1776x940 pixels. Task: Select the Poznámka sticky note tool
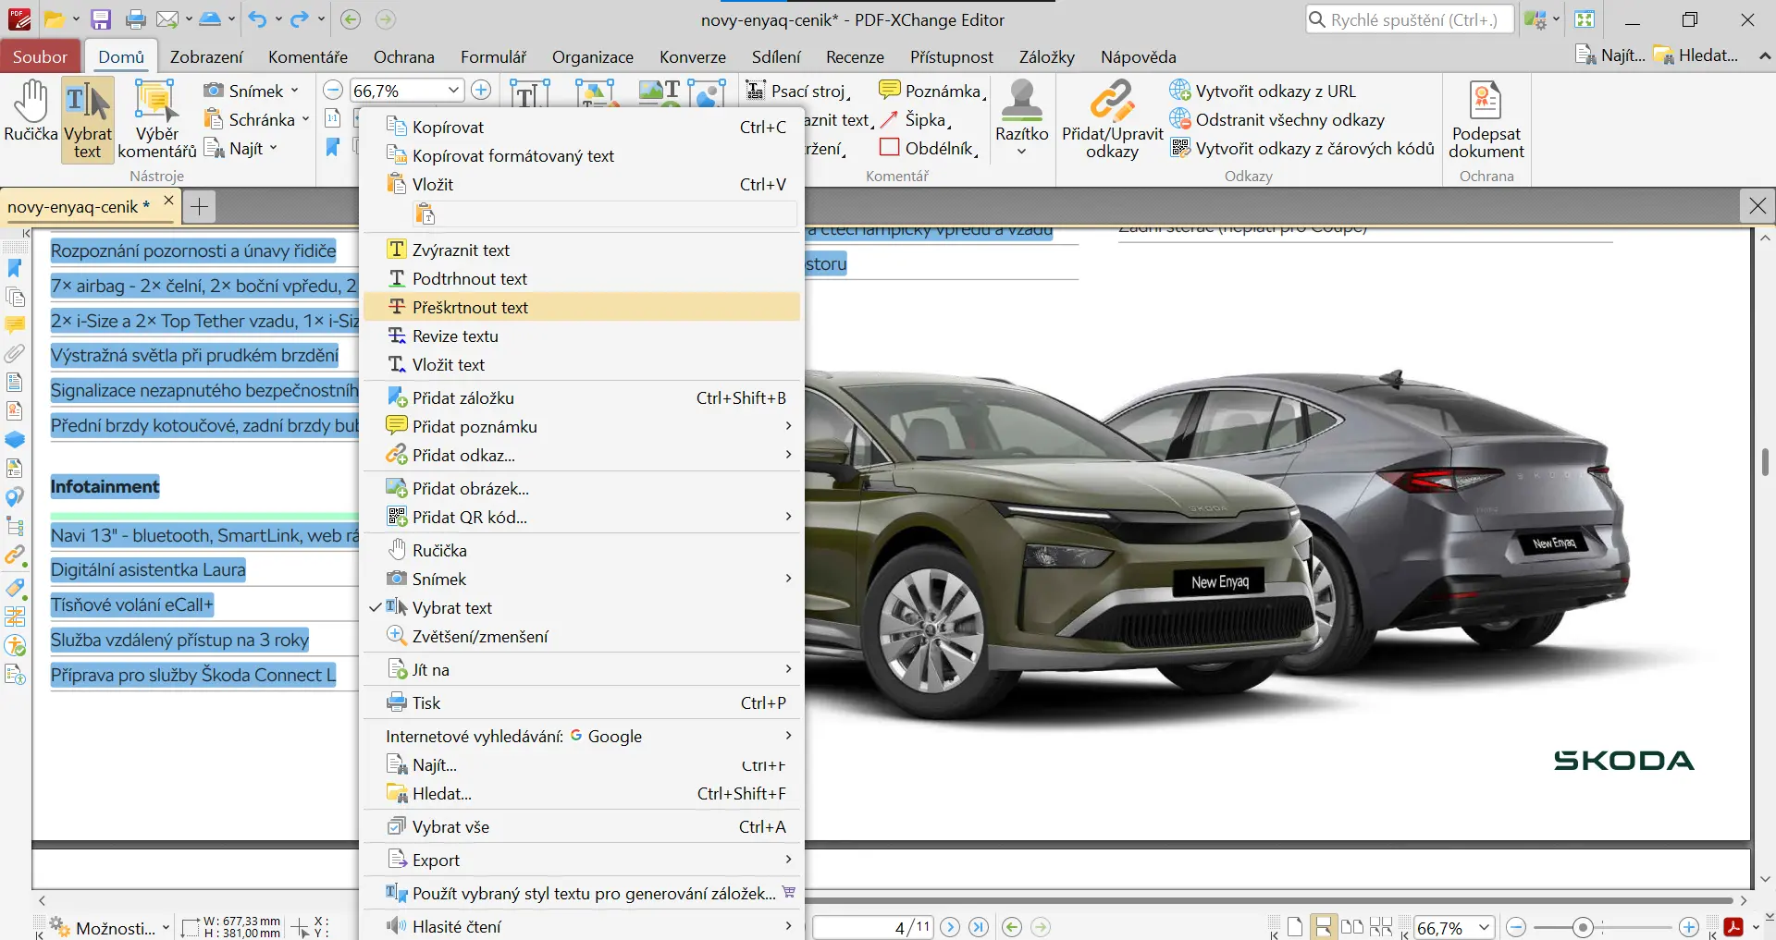(932, 91)
